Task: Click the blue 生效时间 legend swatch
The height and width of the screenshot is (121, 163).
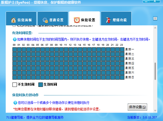Action: coord(41,84)
